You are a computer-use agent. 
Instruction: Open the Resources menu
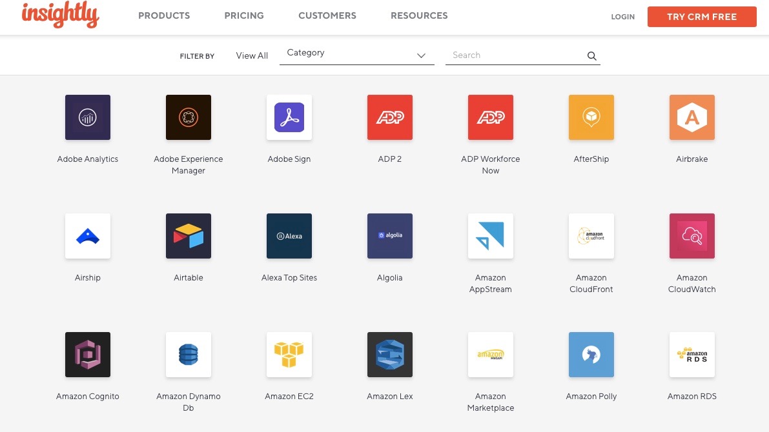(x=419, y=15)
